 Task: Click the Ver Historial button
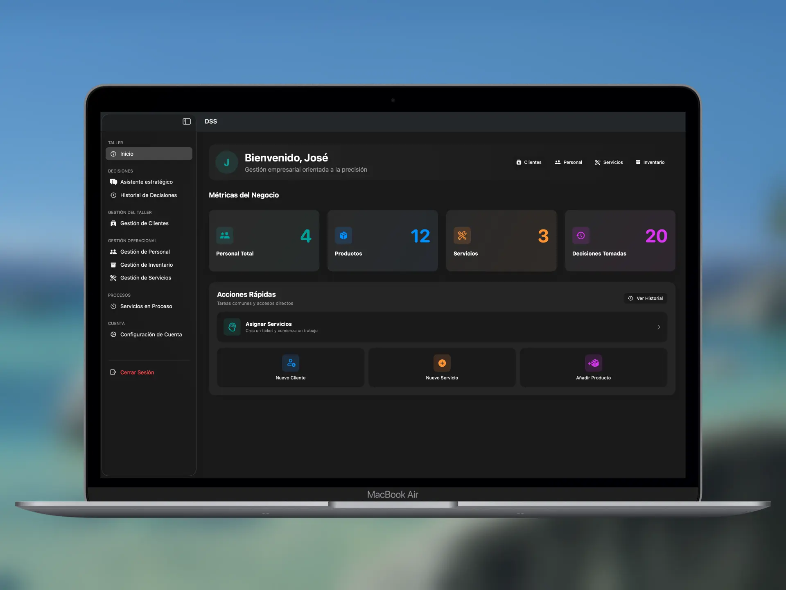(x=645, y=298)
